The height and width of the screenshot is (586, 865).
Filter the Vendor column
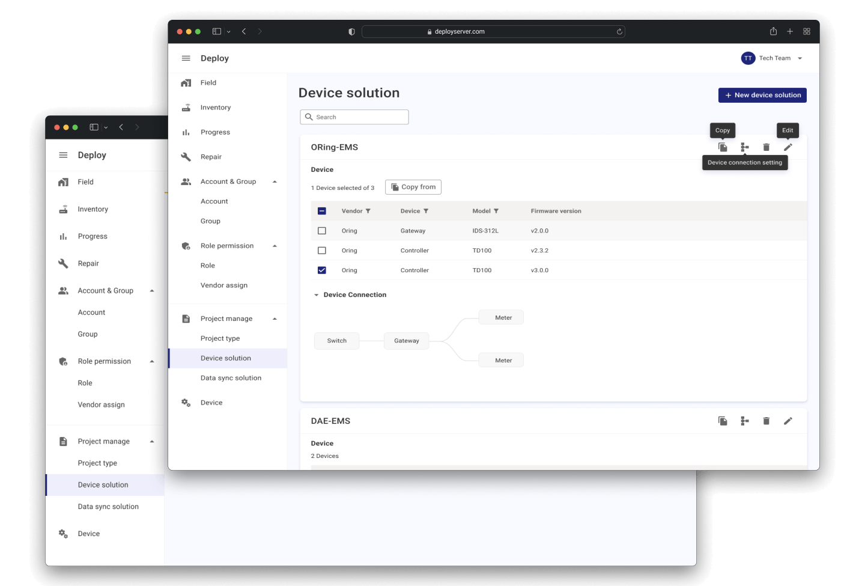(368, 211)
